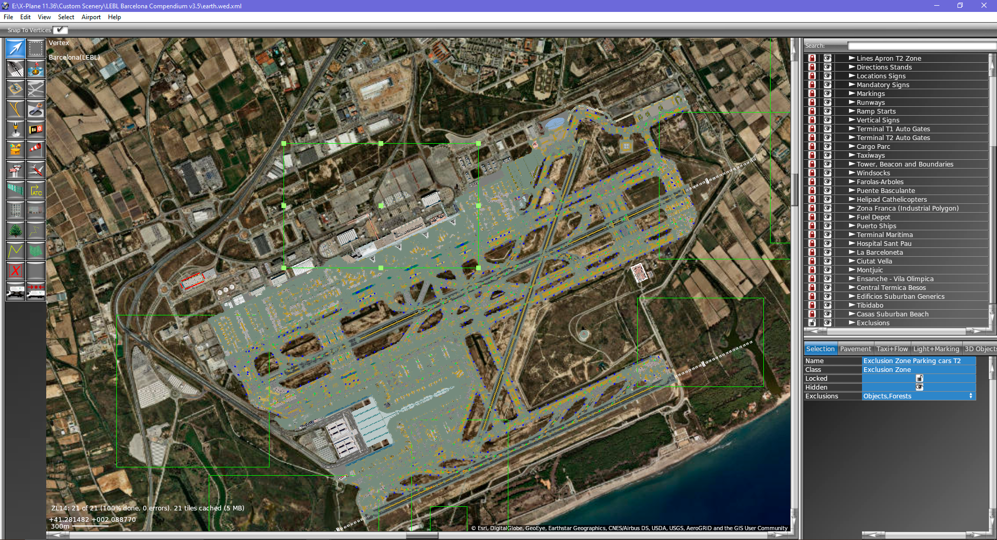
Task: Toggle Snap To Vertices checkbox
Action: click(x=60, y=30)
